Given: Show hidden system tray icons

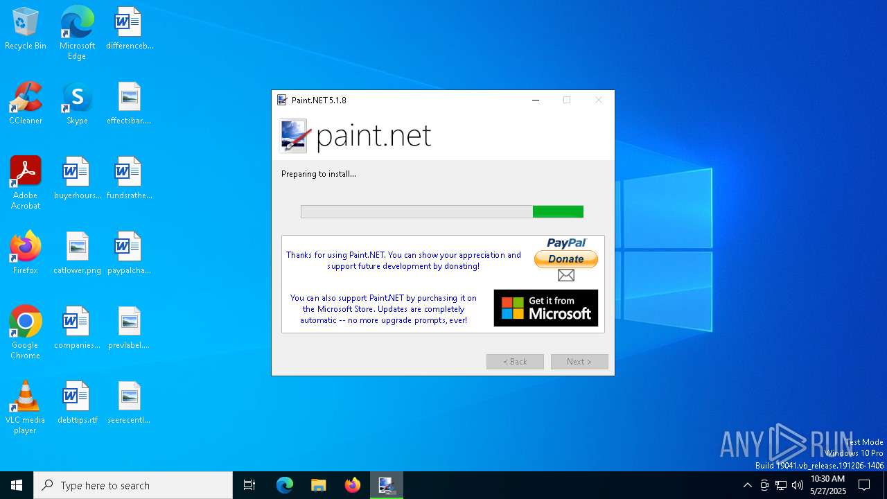Looking at the screenshot, I should tap(747, 485).
